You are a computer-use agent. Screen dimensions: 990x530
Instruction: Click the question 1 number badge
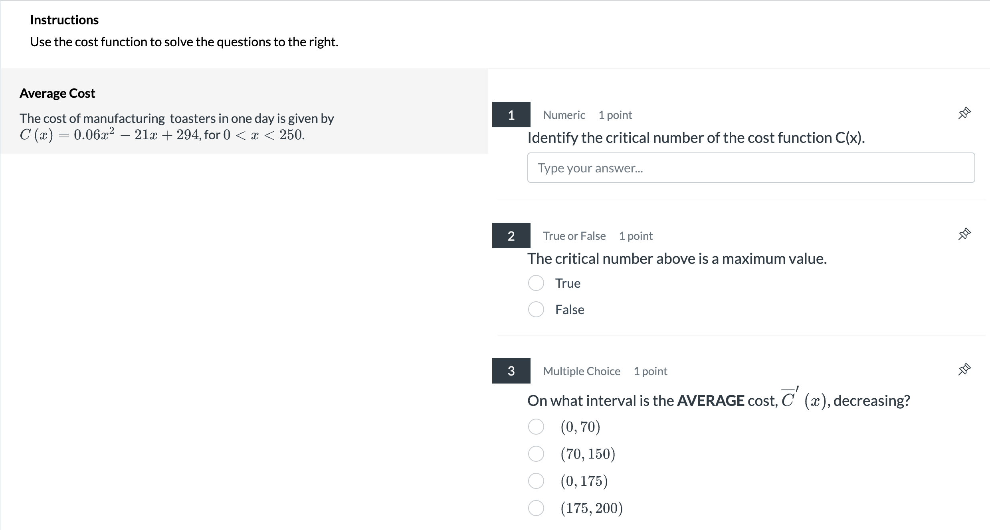511,114
